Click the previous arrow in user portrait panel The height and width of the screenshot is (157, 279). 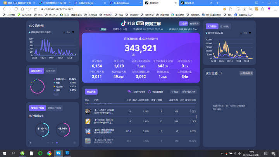point(31,143)
